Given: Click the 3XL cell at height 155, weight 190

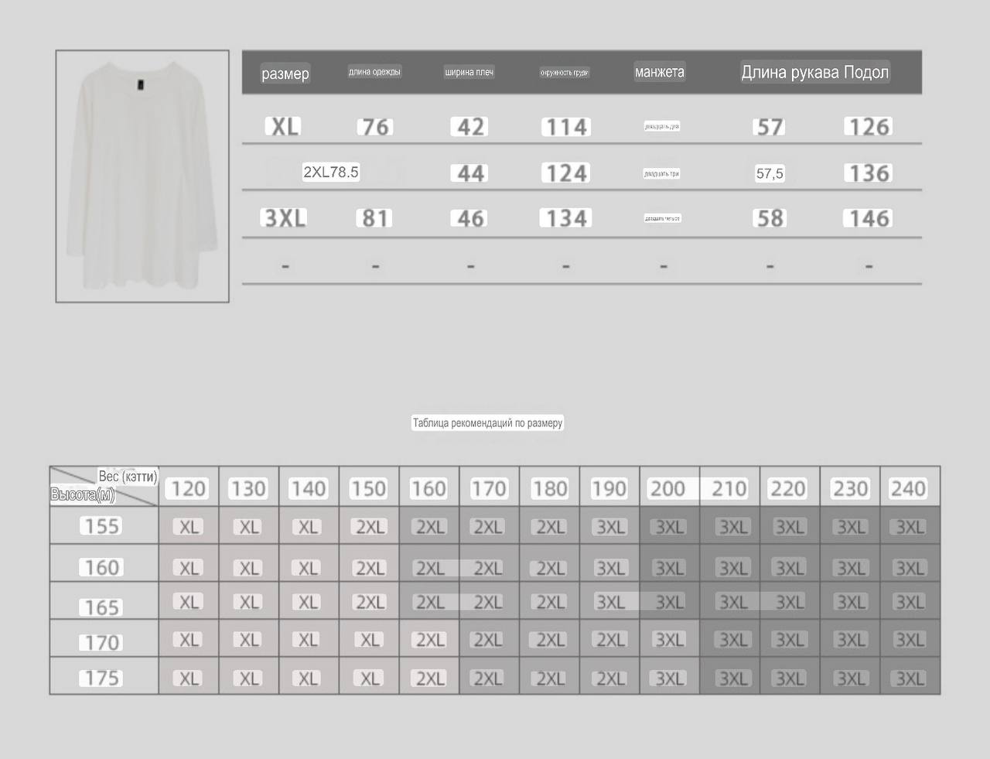Looking at the screenshot, I should (x=610, y=527).
